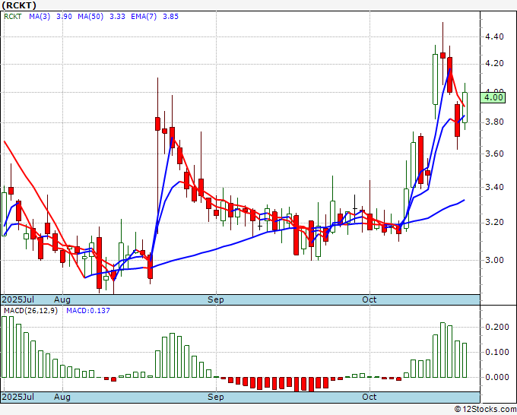
Task: Select the MA(3) legend label
Action: click(40, 17)
